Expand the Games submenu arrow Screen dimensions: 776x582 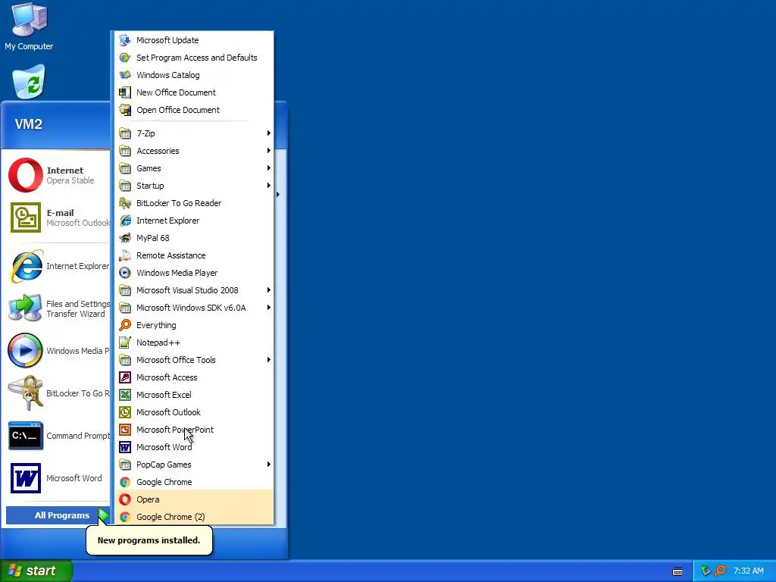tap(269, 168)
